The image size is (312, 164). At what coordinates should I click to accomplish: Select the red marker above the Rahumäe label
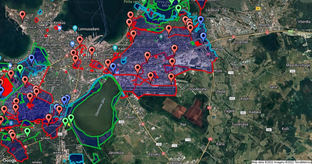coord(49,119)
